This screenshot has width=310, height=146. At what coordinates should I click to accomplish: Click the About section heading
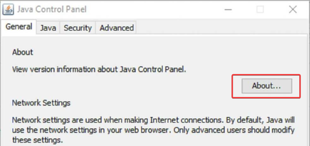(x=23, y=52)
